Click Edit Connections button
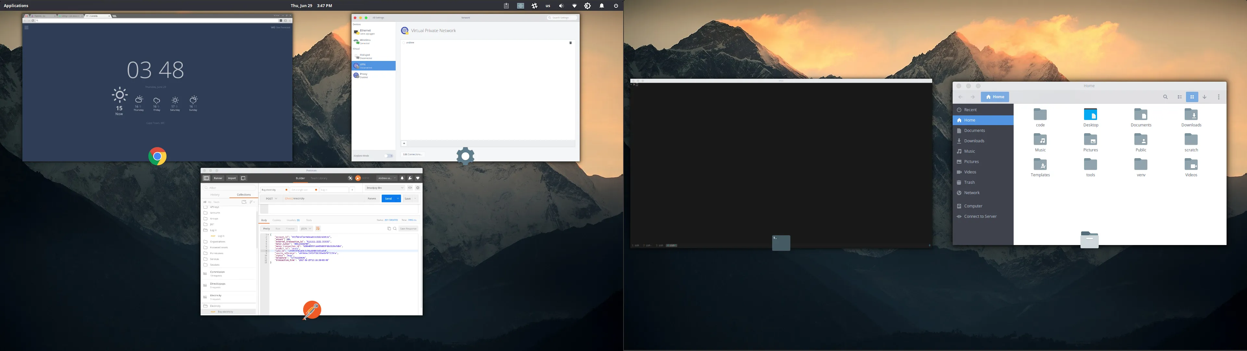The height and width of the screenshot is (351, 1247). click(413, 154)
